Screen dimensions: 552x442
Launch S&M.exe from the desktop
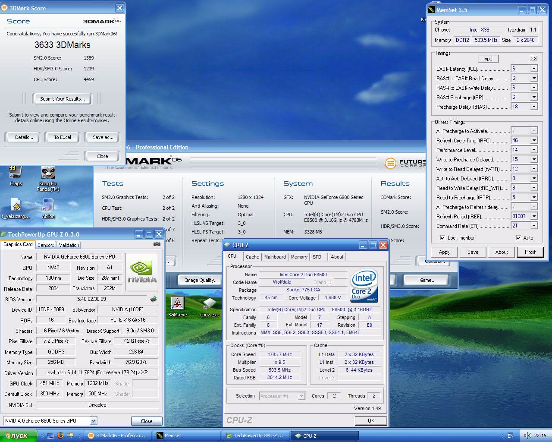point(177,303)
